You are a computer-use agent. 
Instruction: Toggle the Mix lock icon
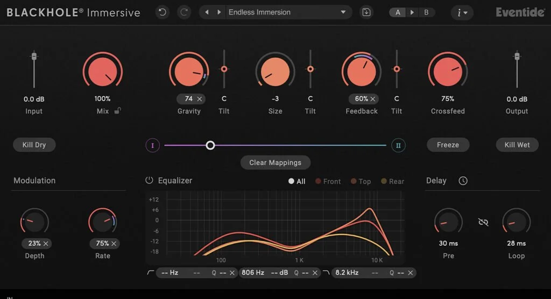(118, 111)
